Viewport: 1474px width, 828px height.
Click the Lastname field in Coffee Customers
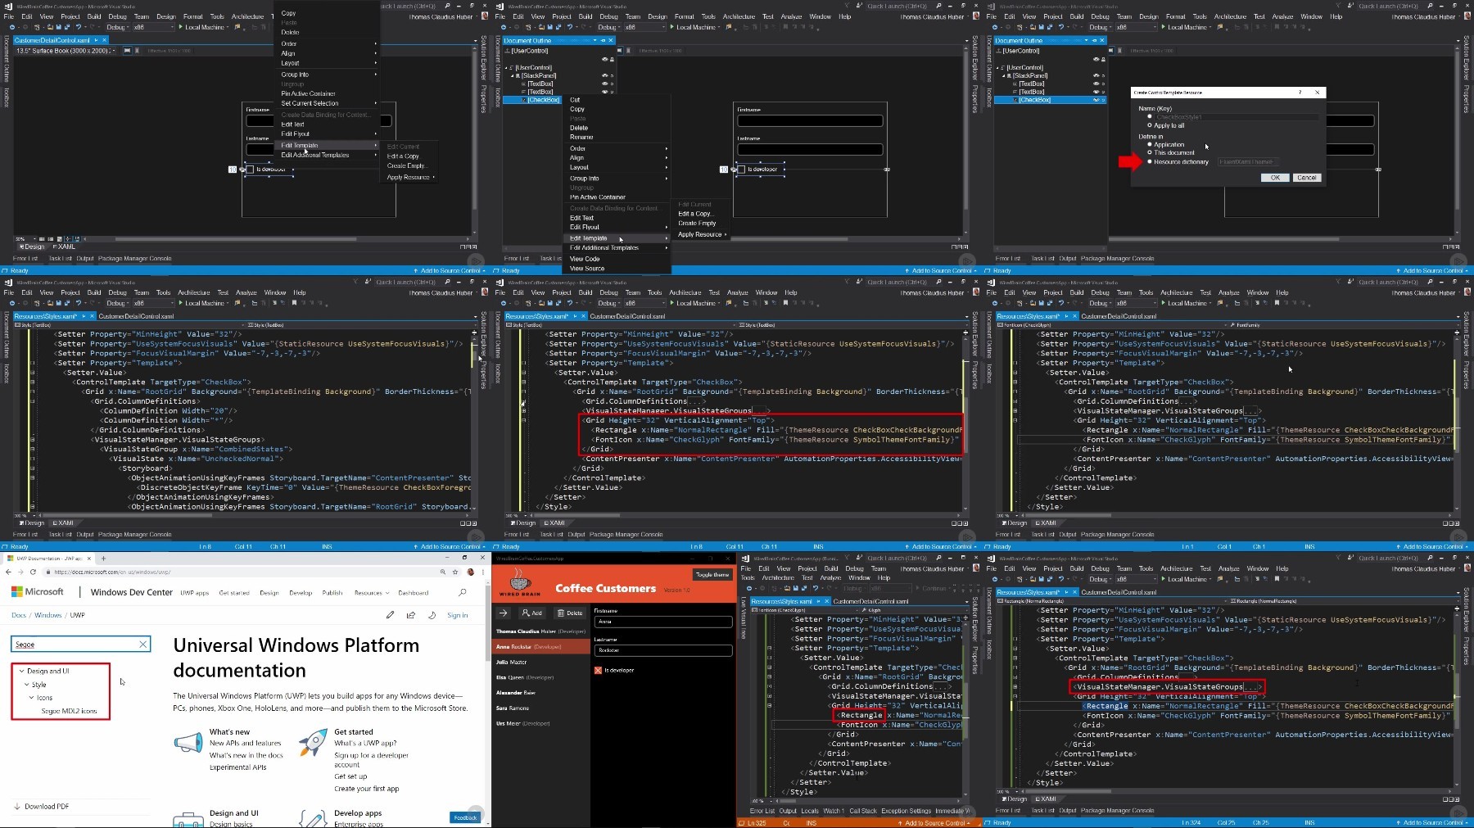(x=662, y=650)
